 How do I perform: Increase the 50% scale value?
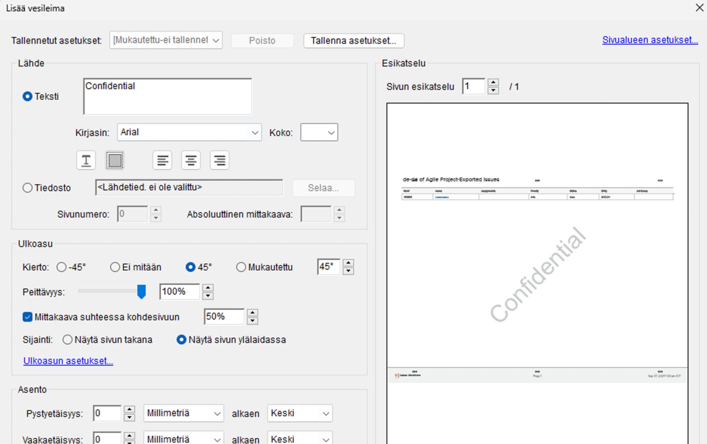[252, 312]
